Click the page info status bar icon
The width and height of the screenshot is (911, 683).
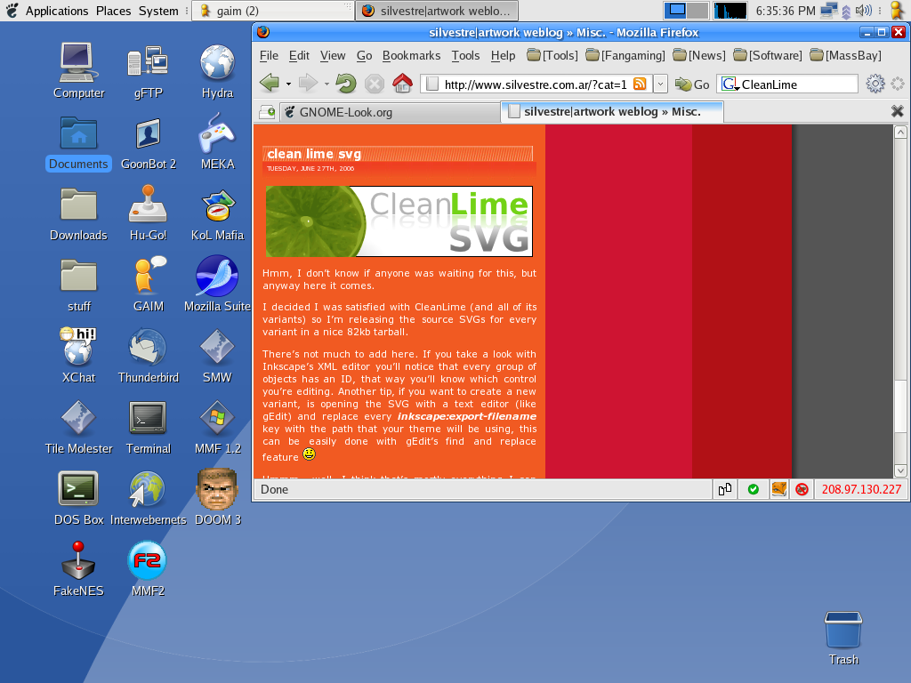[725, 490]
